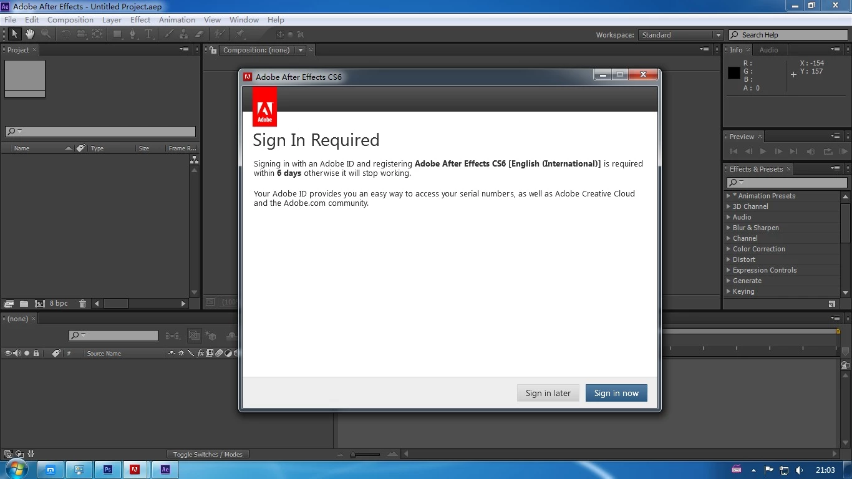
Task: Click the Project panel trash icon
Action: (82, 304)
